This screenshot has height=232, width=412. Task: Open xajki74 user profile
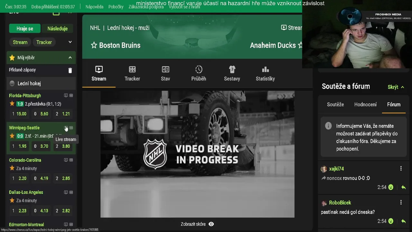(336, 169)
